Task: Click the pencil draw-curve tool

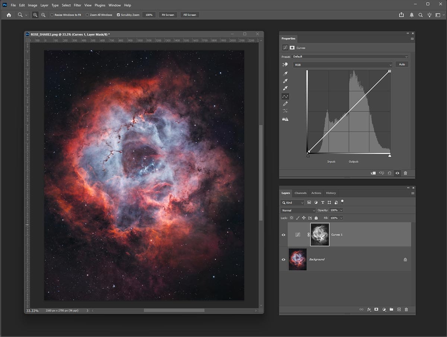Action: (285, 104)
